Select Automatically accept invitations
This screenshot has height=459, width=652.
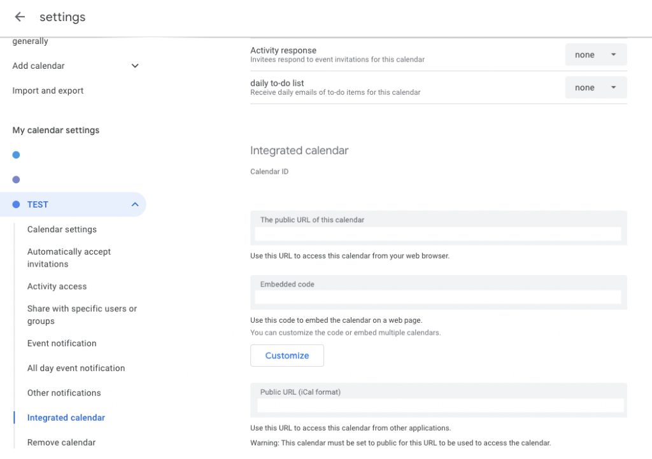(69, 258)
